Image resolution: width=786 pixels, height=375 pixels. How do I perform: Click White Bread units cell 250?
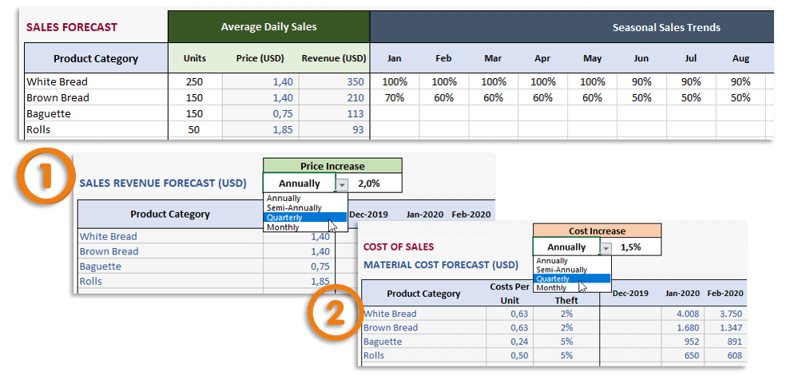tap(194, 81)
